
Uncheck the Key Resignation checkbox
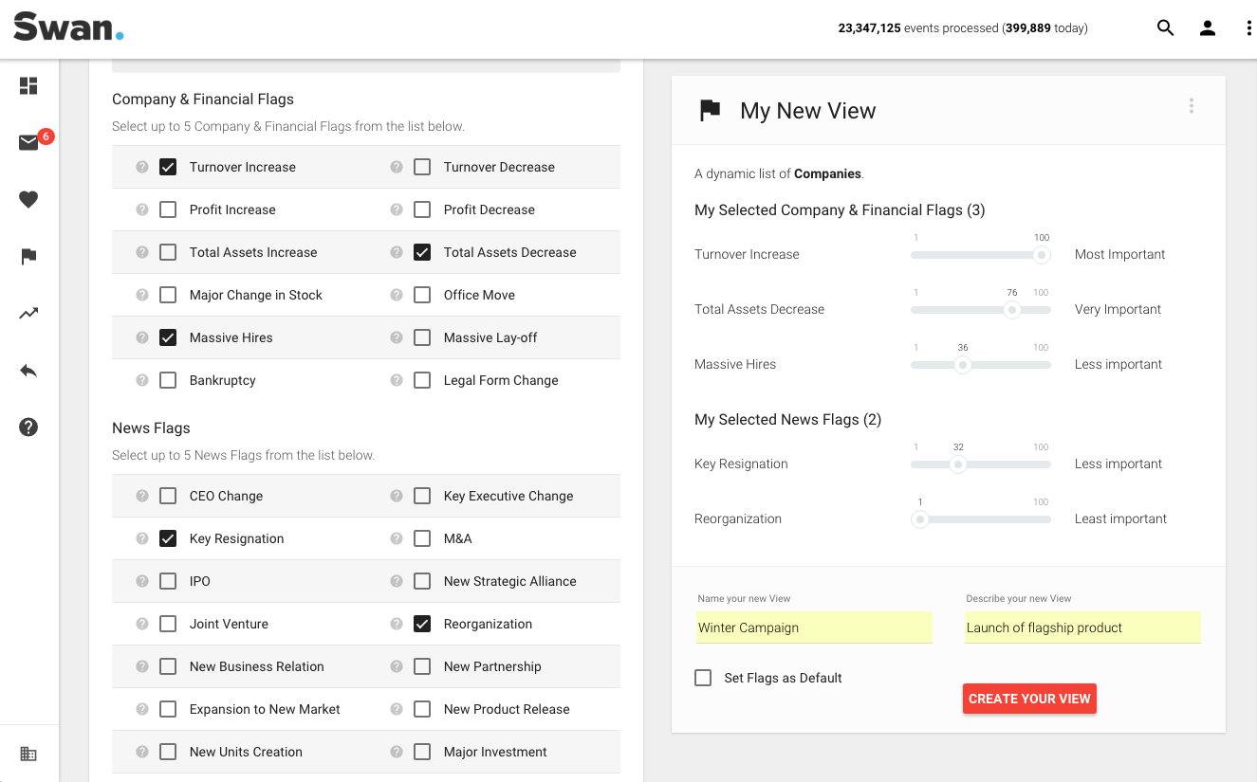click(168, 538)
